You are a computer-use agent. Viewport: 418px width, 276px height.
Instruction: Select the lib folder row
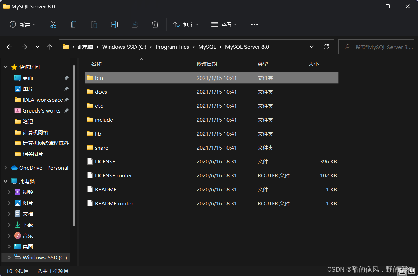pos(212,134)
